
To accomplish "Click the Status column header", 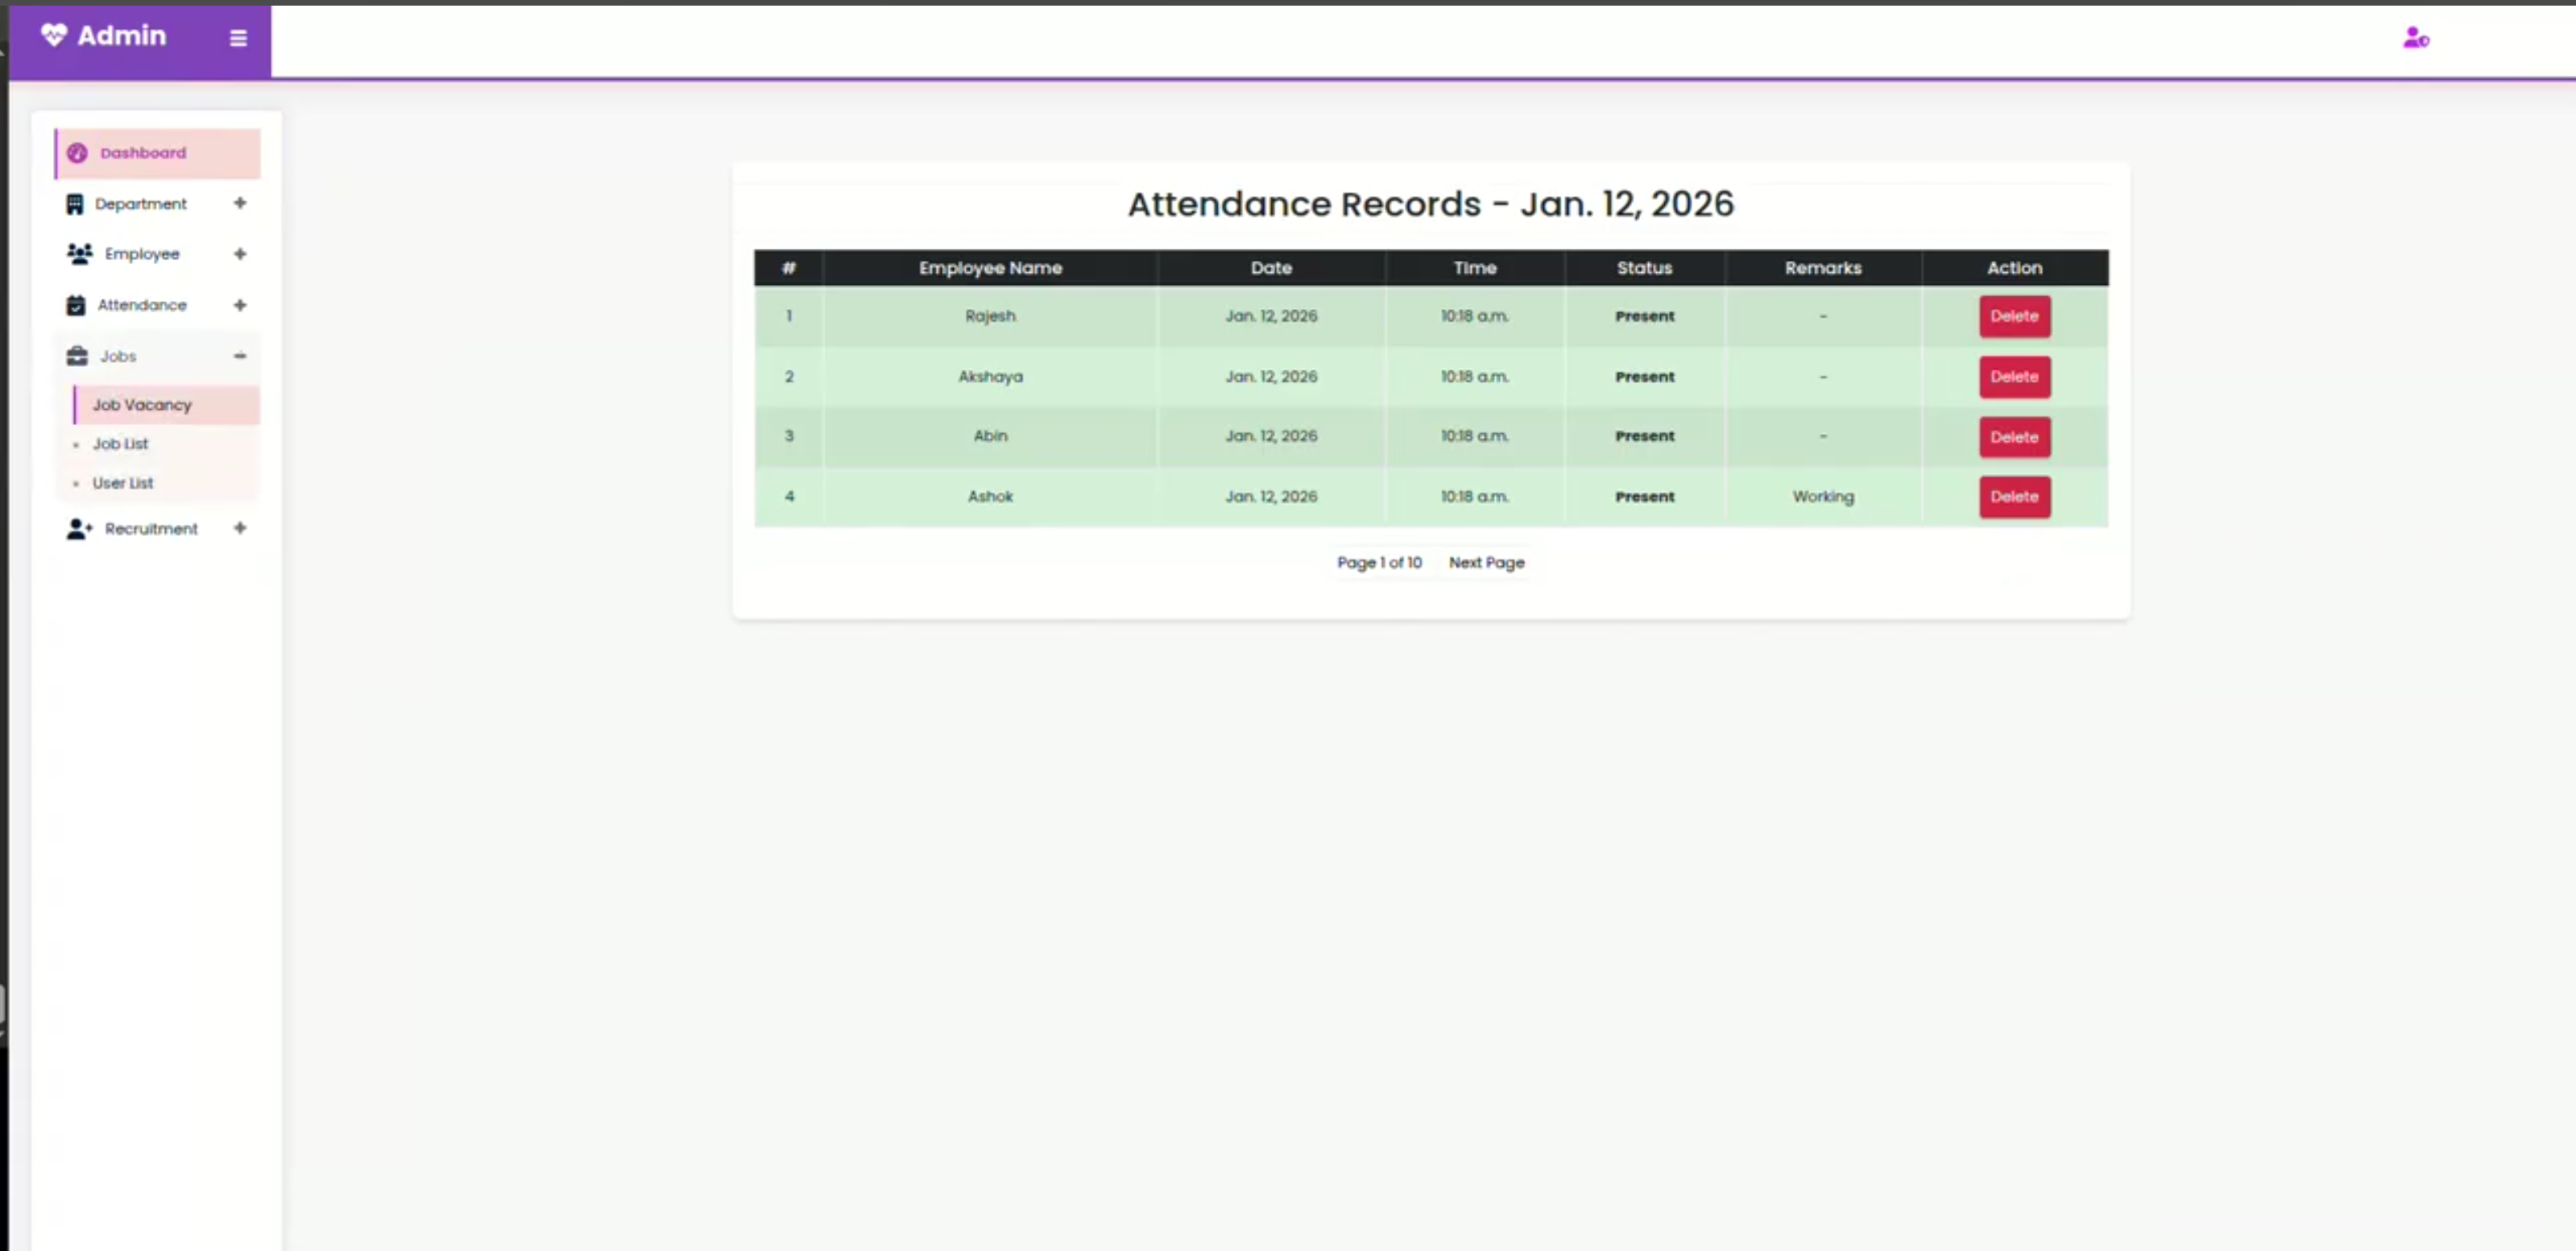I will pos(1644,268).
